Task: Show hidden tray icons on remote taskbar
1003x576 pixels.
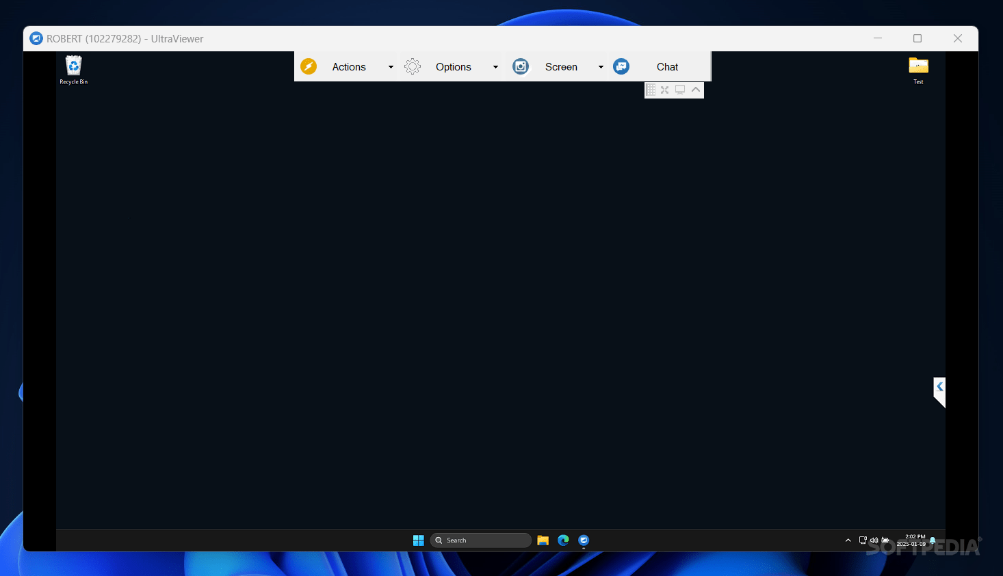Action: pos(848,540)
